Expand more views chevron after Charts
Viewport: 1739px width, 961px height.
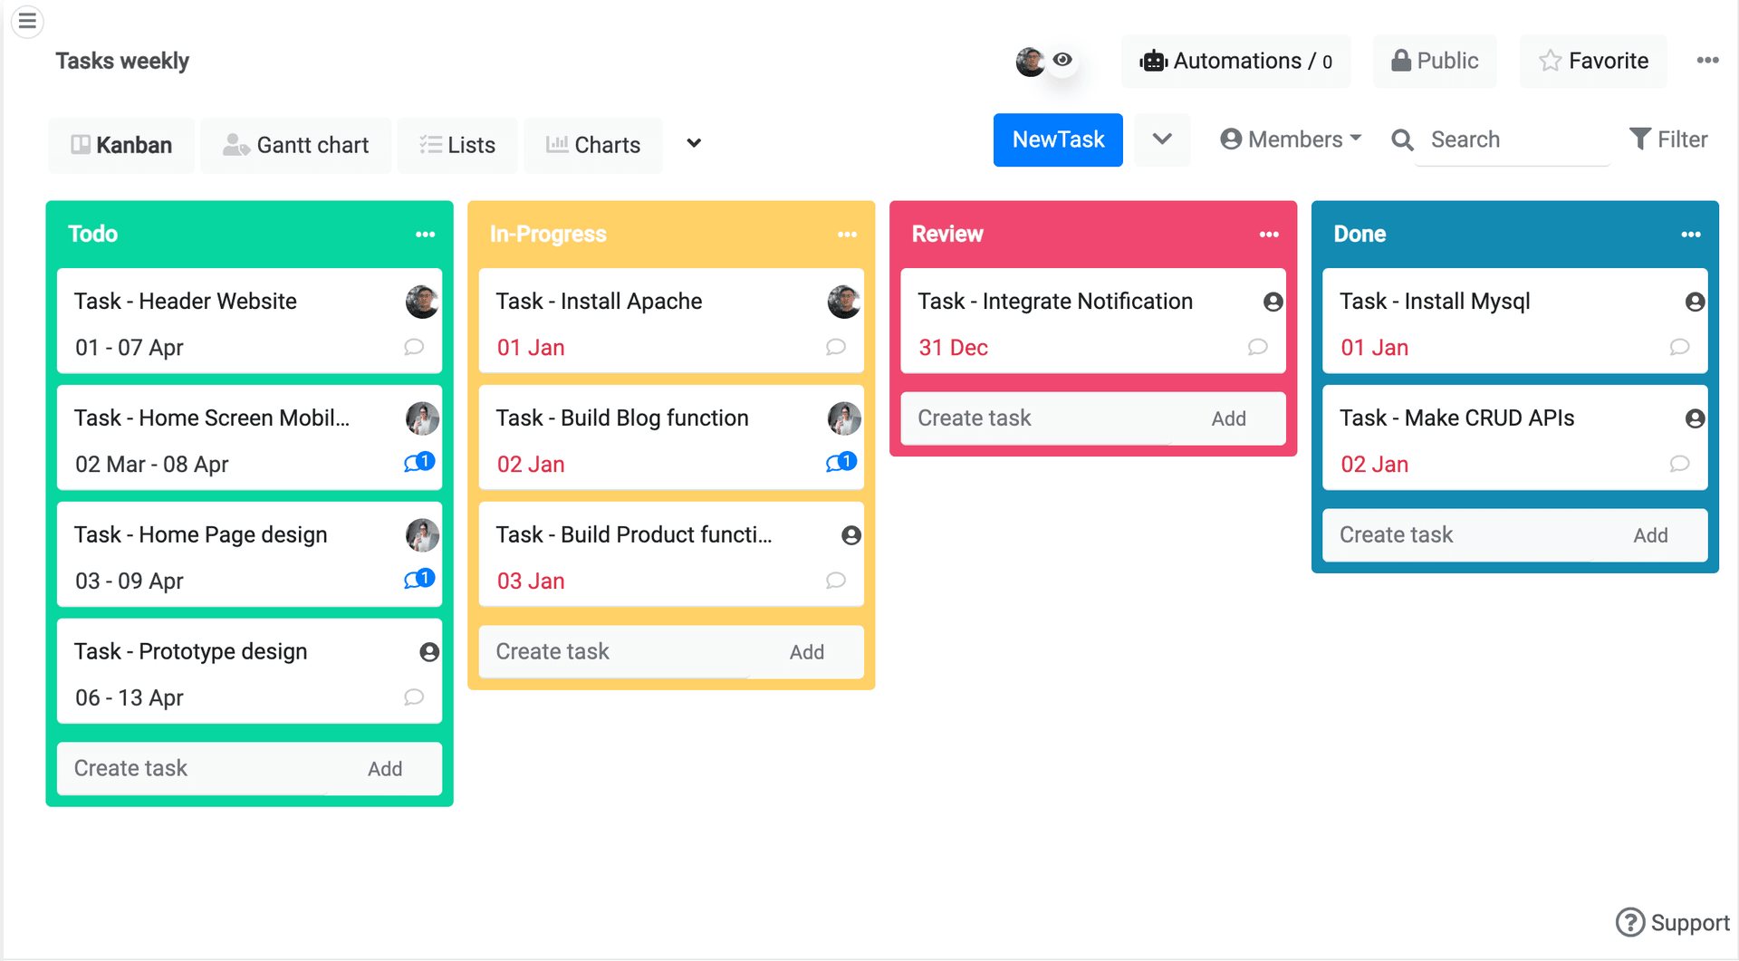(x=694, y=144)
